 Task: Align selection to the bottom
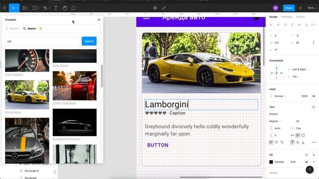307,25
